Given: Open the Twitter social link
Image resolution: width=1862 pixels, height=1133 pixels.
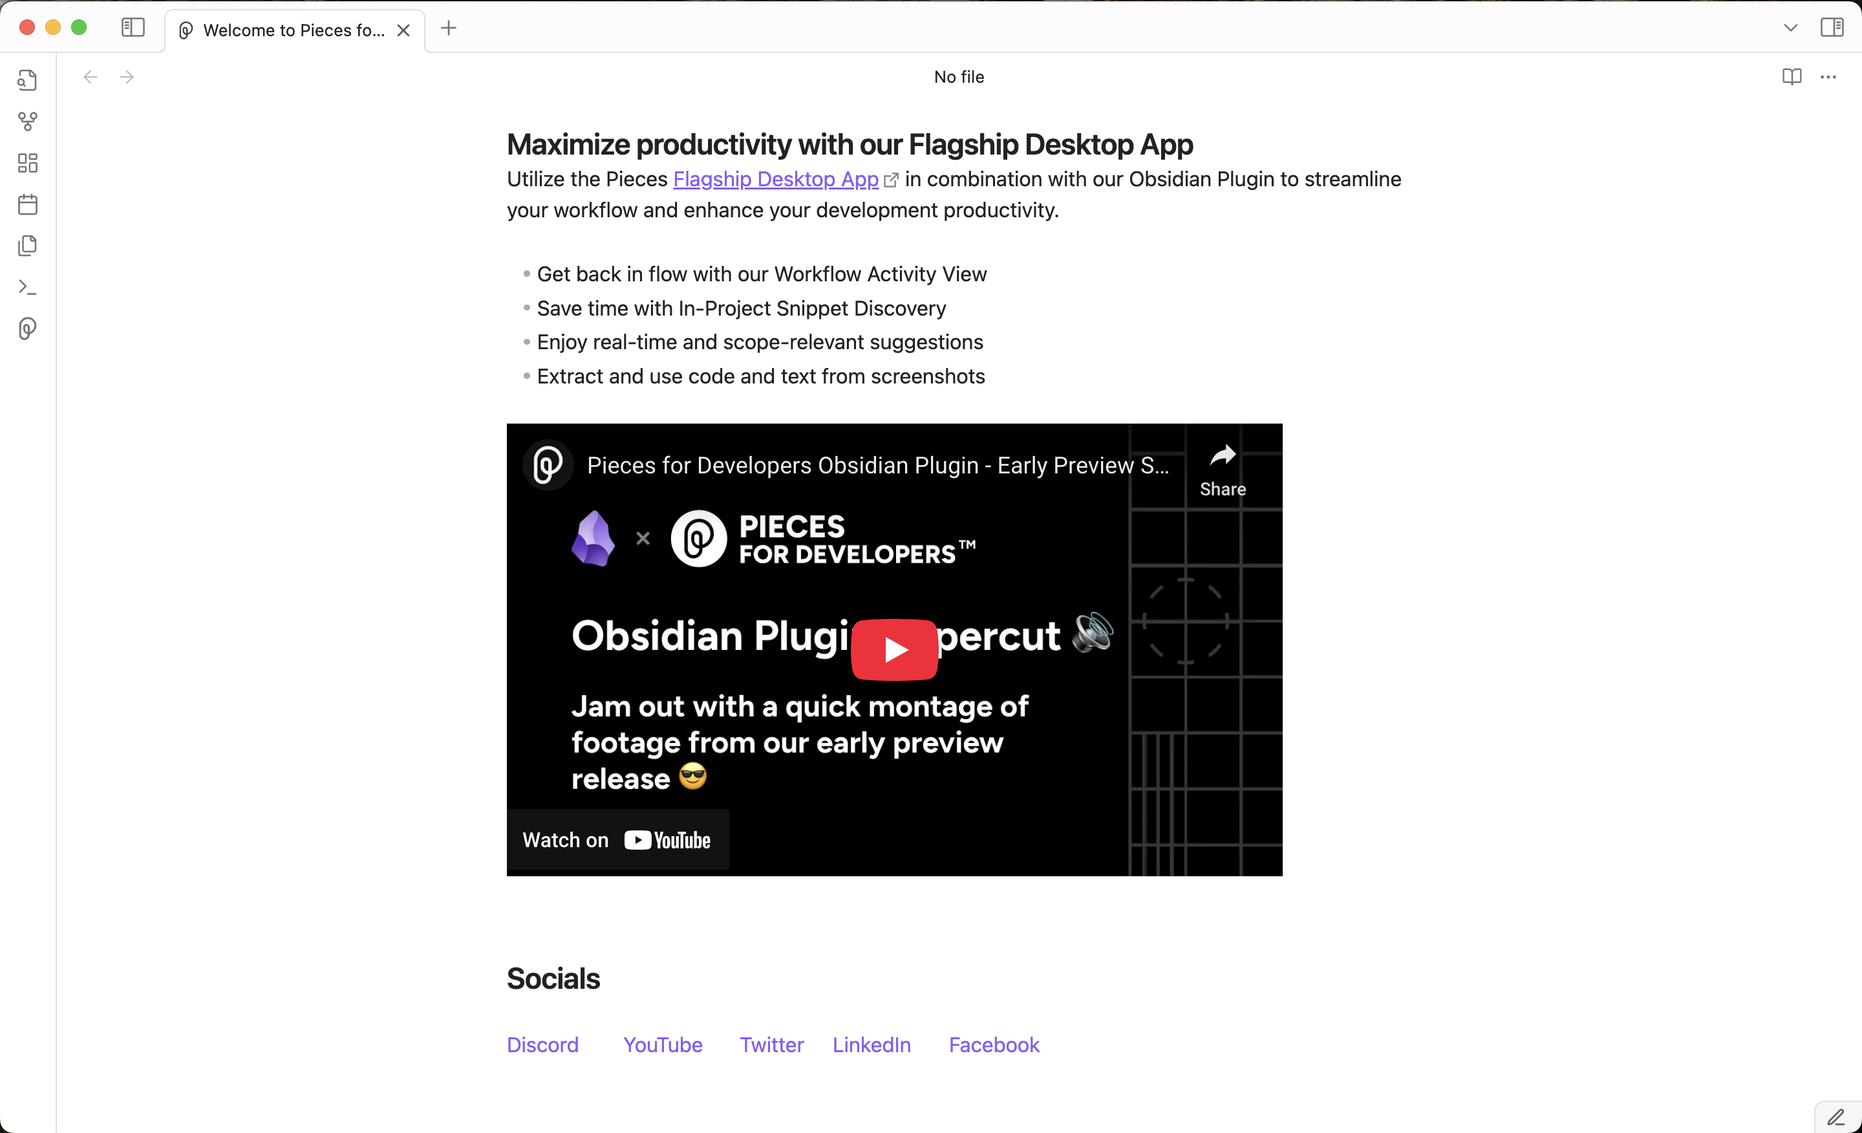Looking at the screenshot, I should pyautogui.click(x=771, y=1044).
